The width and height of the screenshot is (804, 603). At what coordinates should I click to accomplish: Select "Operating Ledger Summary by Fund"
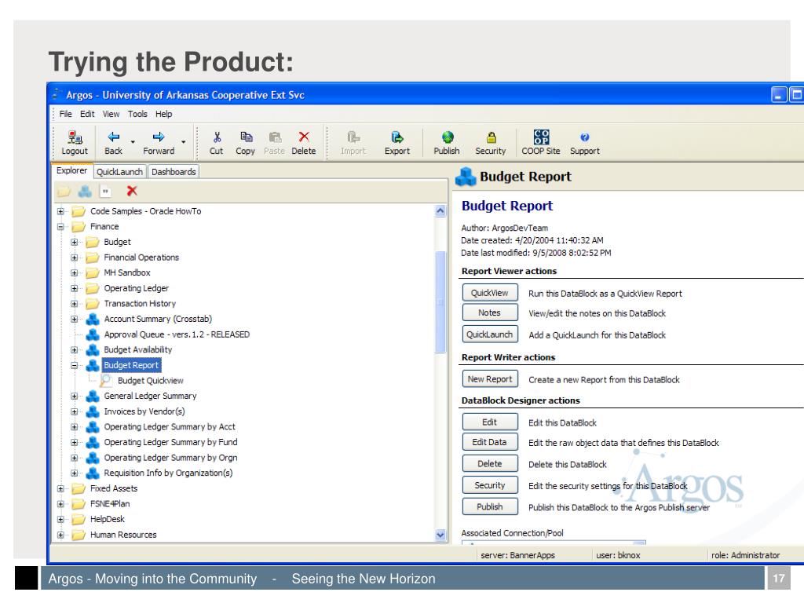coord(170,442)
